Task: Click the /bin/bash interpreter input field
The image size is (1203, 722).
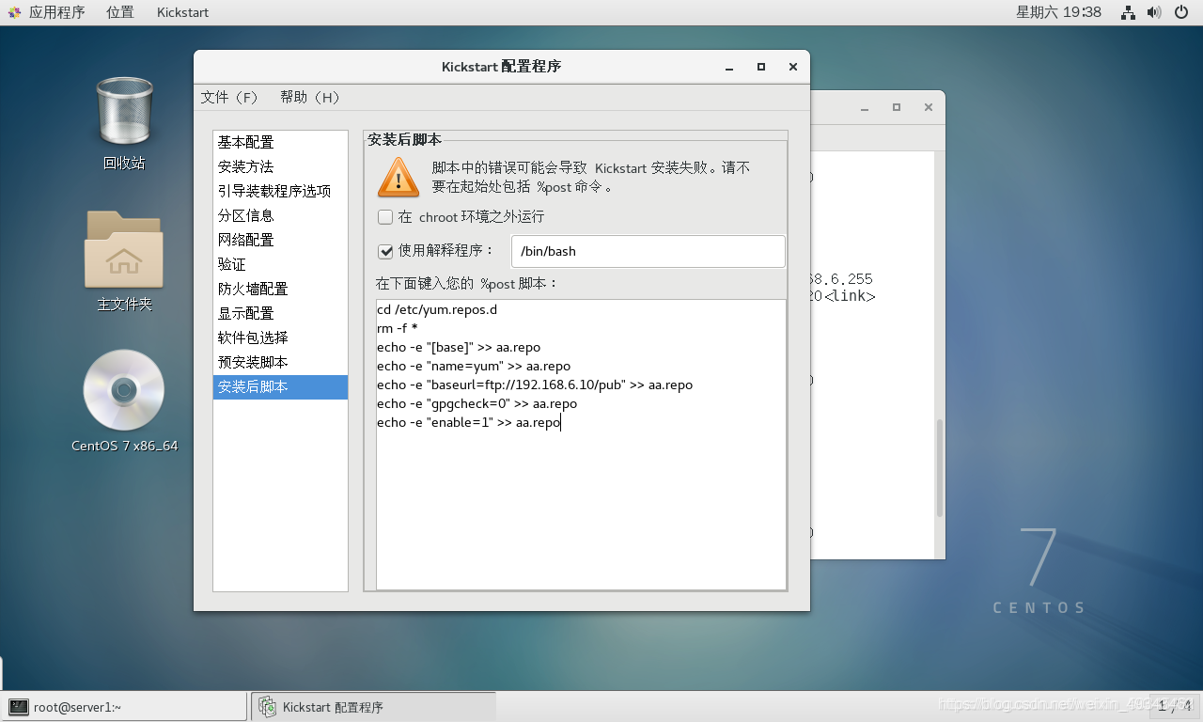Action: [648, 251]
